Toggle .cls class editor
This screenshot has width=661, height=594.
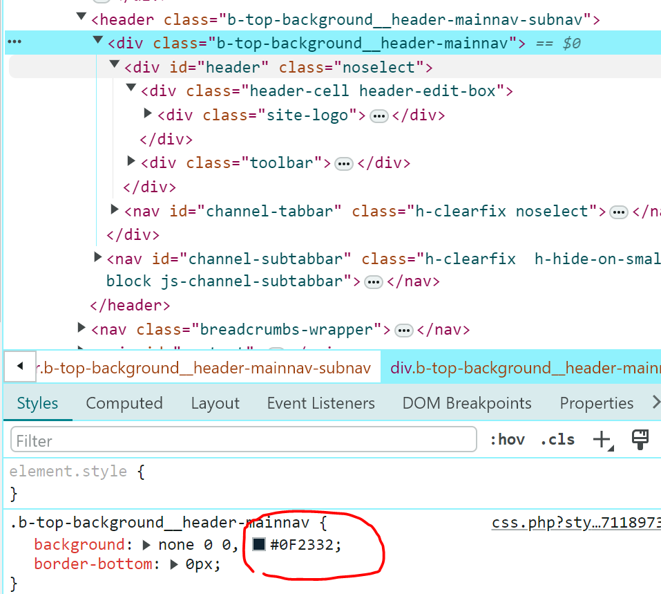[557, 440]
